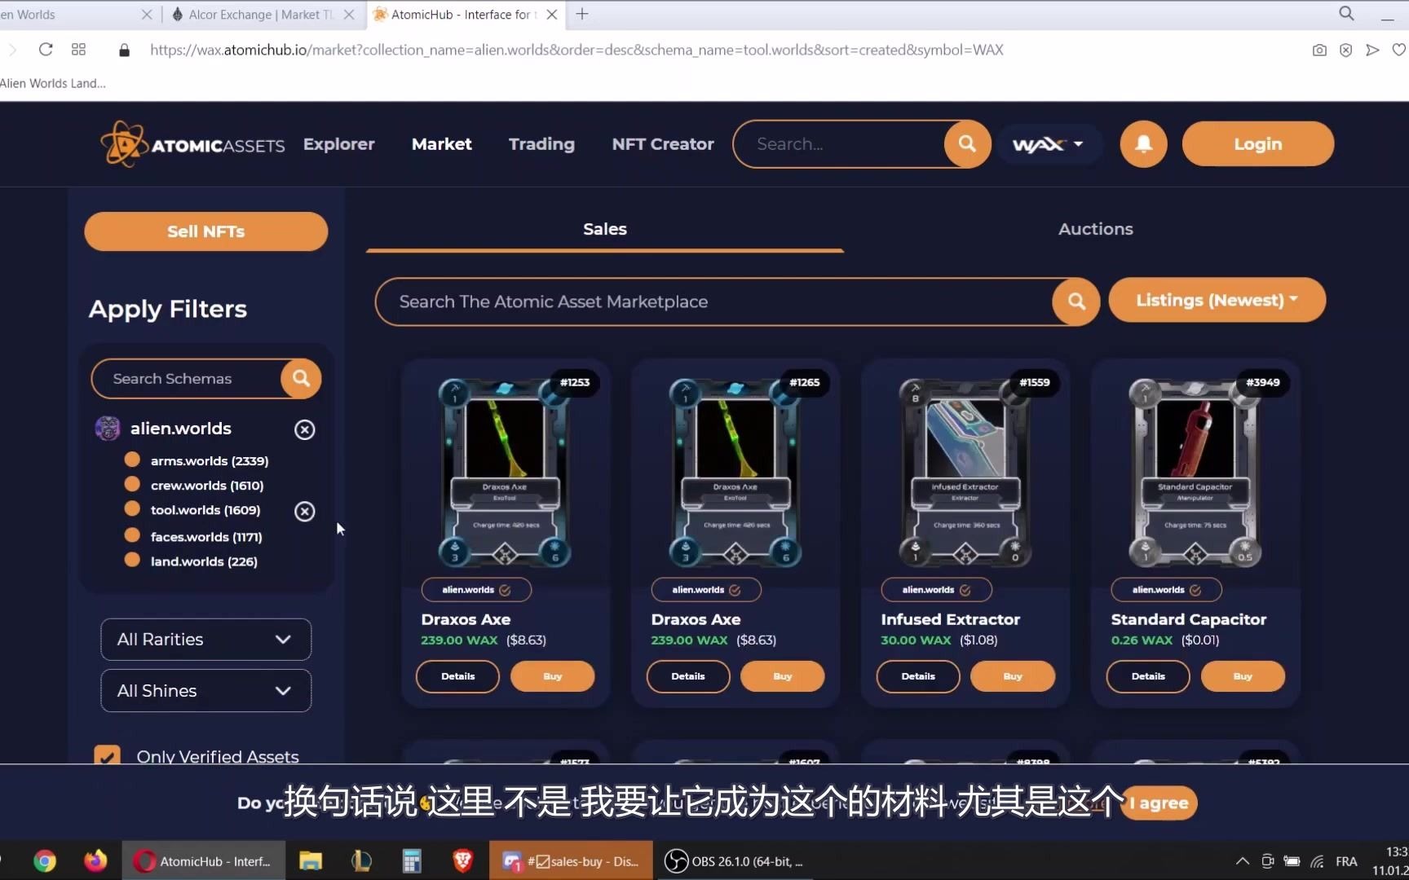Switch to OBS 26.1.0 taskbar item

click(734, 861)
